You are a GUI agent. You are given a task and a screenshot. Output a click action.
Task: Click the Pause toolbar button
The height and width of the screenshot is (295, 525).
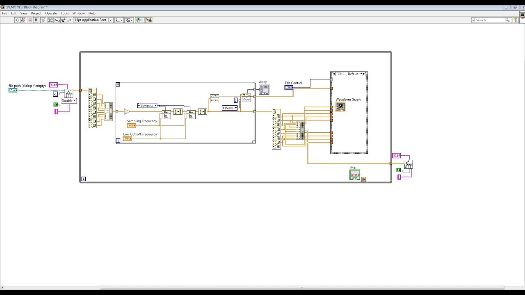[x=36, y=20]
